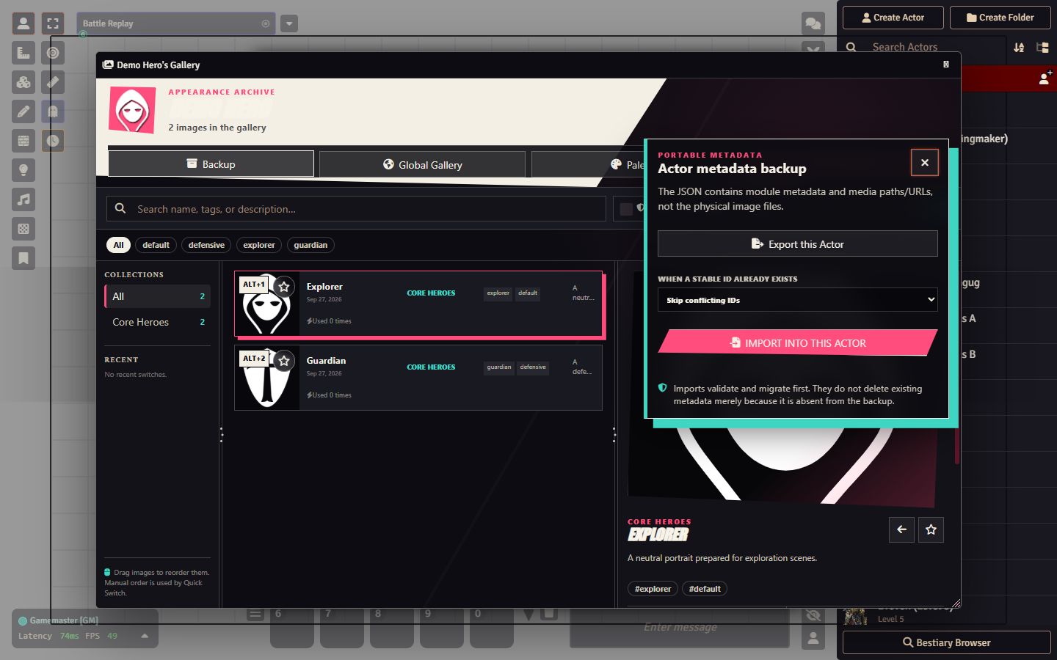Open the Guardian image card
The height and width of the screenshot is (660, 1057).
click(418, 378)
